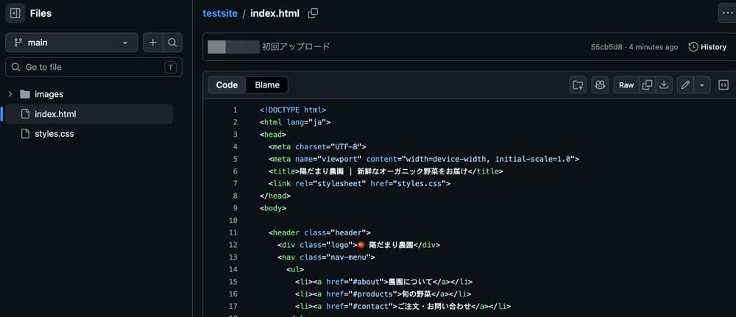
Task: Open the main branch dropdown
Action: pos(71,43)
